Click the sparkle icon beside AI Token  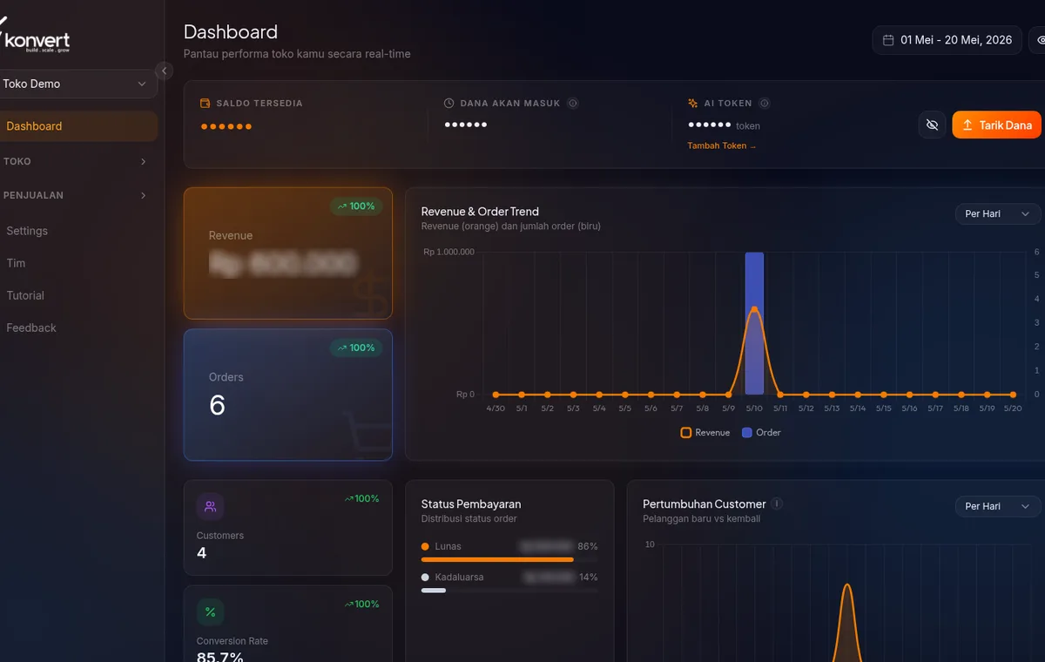click(693, 103)
